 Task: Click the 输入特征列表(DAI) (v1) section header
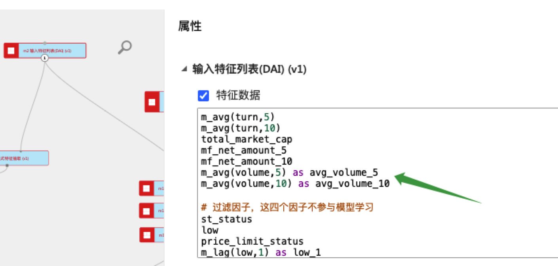(x=249, y=69)
